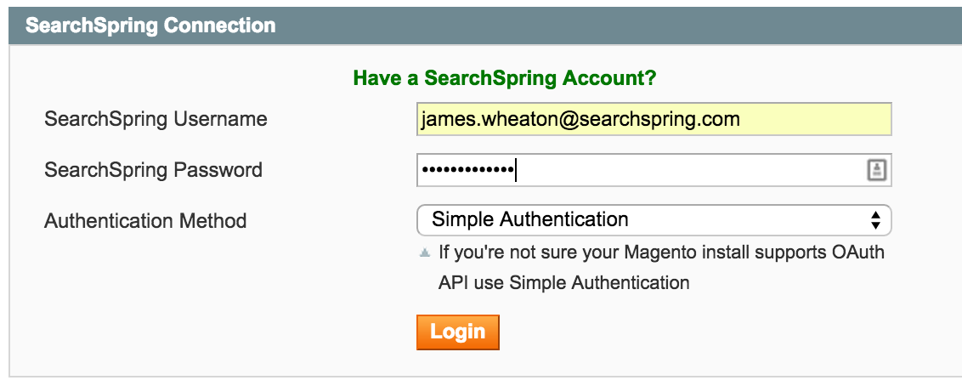962x386 pixels.
Task: Click empty space after the username email
Action: [814, 119]
